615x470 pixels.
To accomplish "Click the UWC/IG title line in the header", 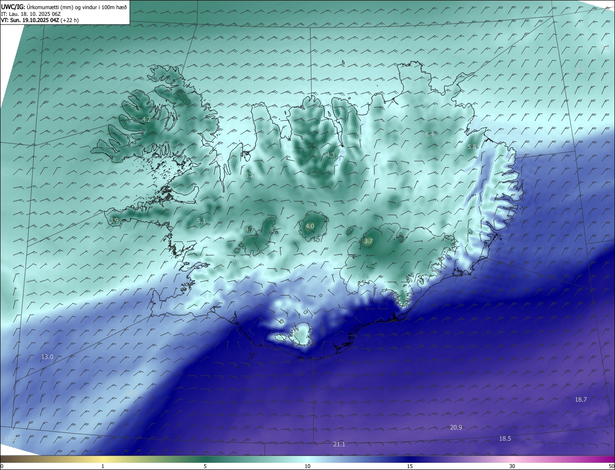I will tap(64, 7).
